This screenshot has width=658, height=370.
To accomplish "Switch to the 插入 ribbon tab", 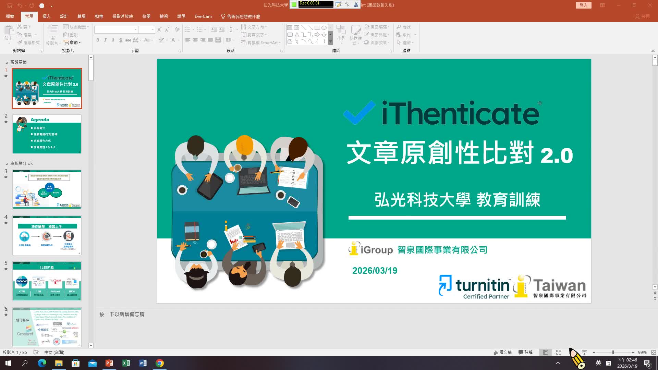I will (46, 16).
